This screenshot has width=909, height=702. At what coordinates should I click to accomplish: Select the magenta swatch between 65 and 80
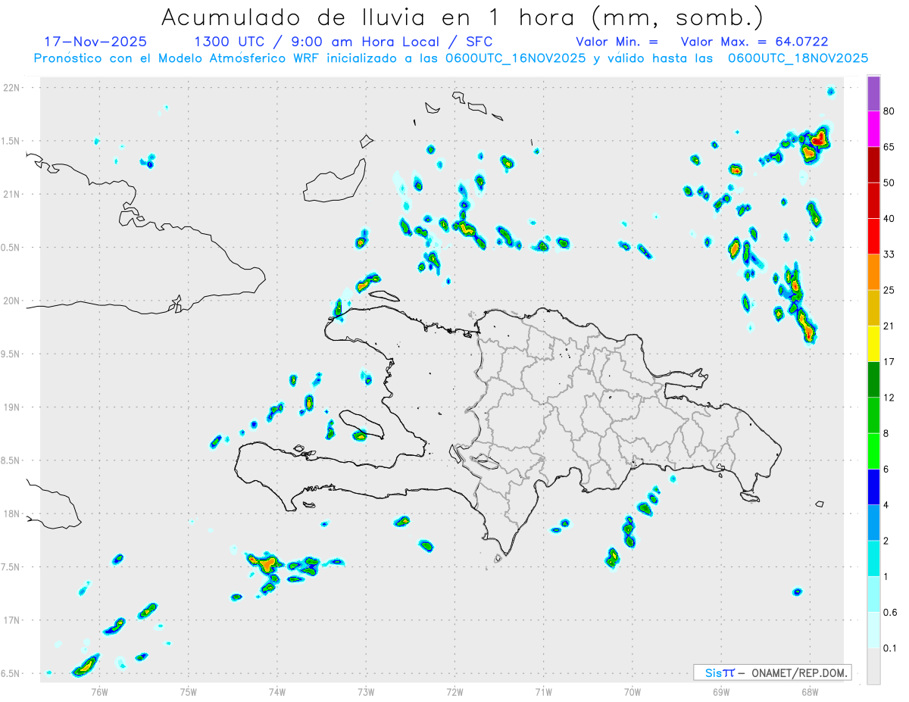(x=873, y=129)
